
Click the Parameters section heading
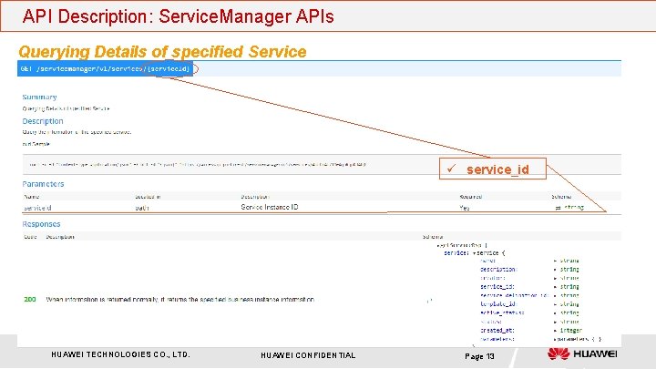[43, 184]
